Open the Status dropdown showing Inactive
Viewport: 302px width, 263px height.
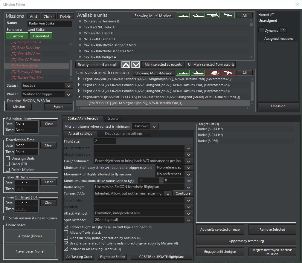pos(47,86)
